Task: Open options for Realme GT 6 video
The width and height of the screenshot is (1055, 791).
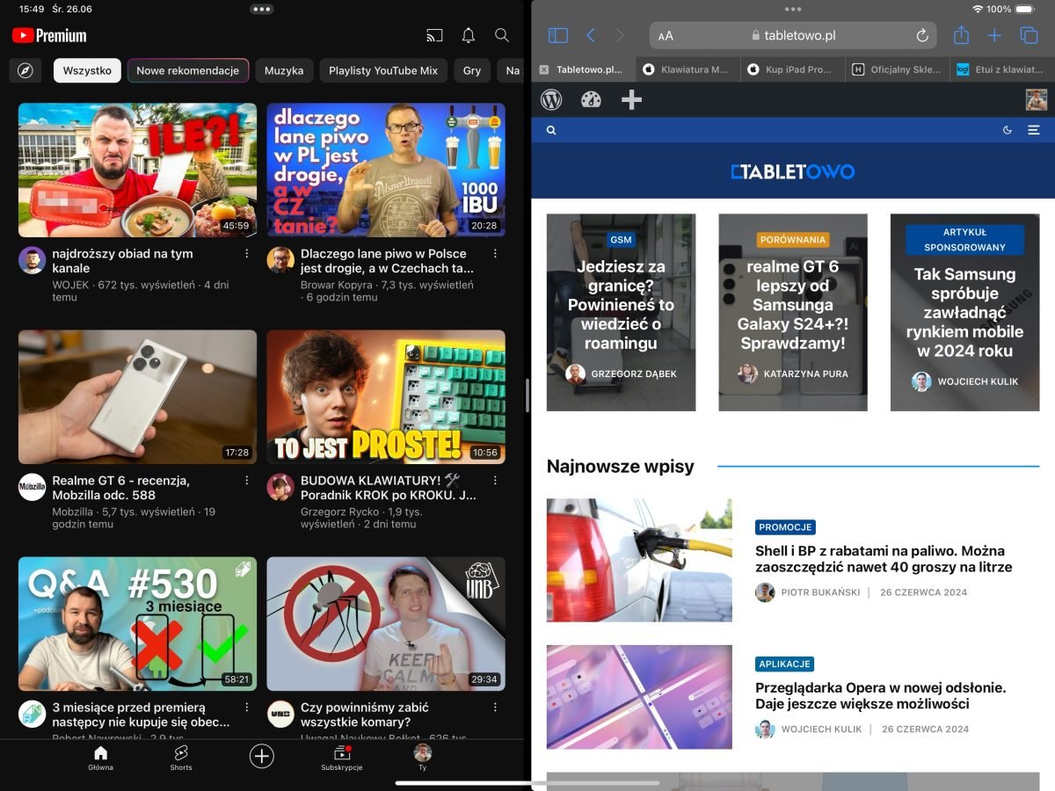Action: 247,481
